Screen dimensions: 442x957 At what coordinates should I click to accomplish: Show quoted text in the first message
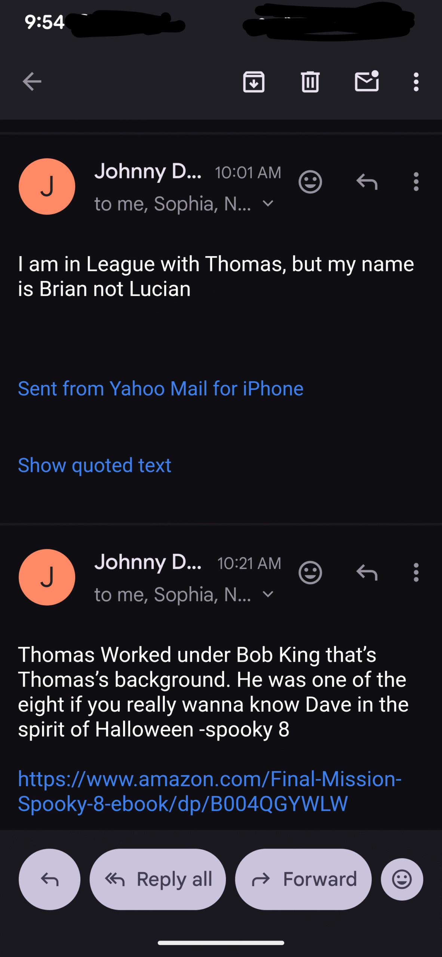(x=95, y=465)
